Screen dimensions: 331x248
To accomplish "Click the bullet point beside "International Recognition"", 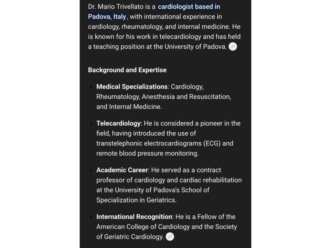I will (x=91, y=217).
